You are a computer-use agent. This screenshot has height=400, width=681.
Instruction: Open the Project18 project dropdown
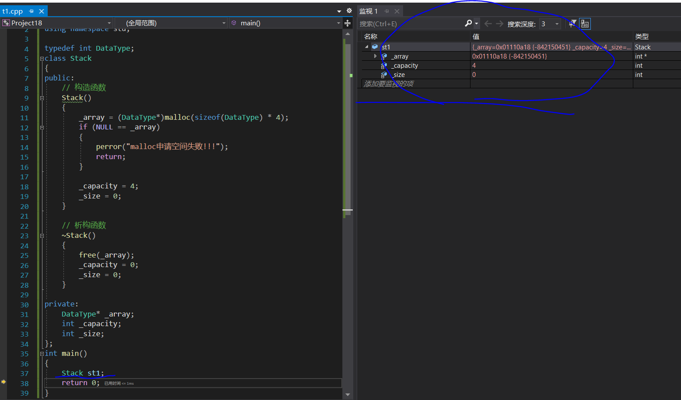pos(57,23)
